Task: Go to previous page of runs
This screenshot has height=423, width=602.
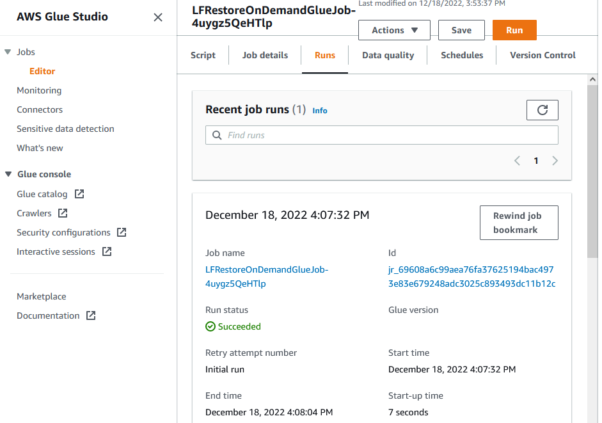Action: [x=517, y=161]
